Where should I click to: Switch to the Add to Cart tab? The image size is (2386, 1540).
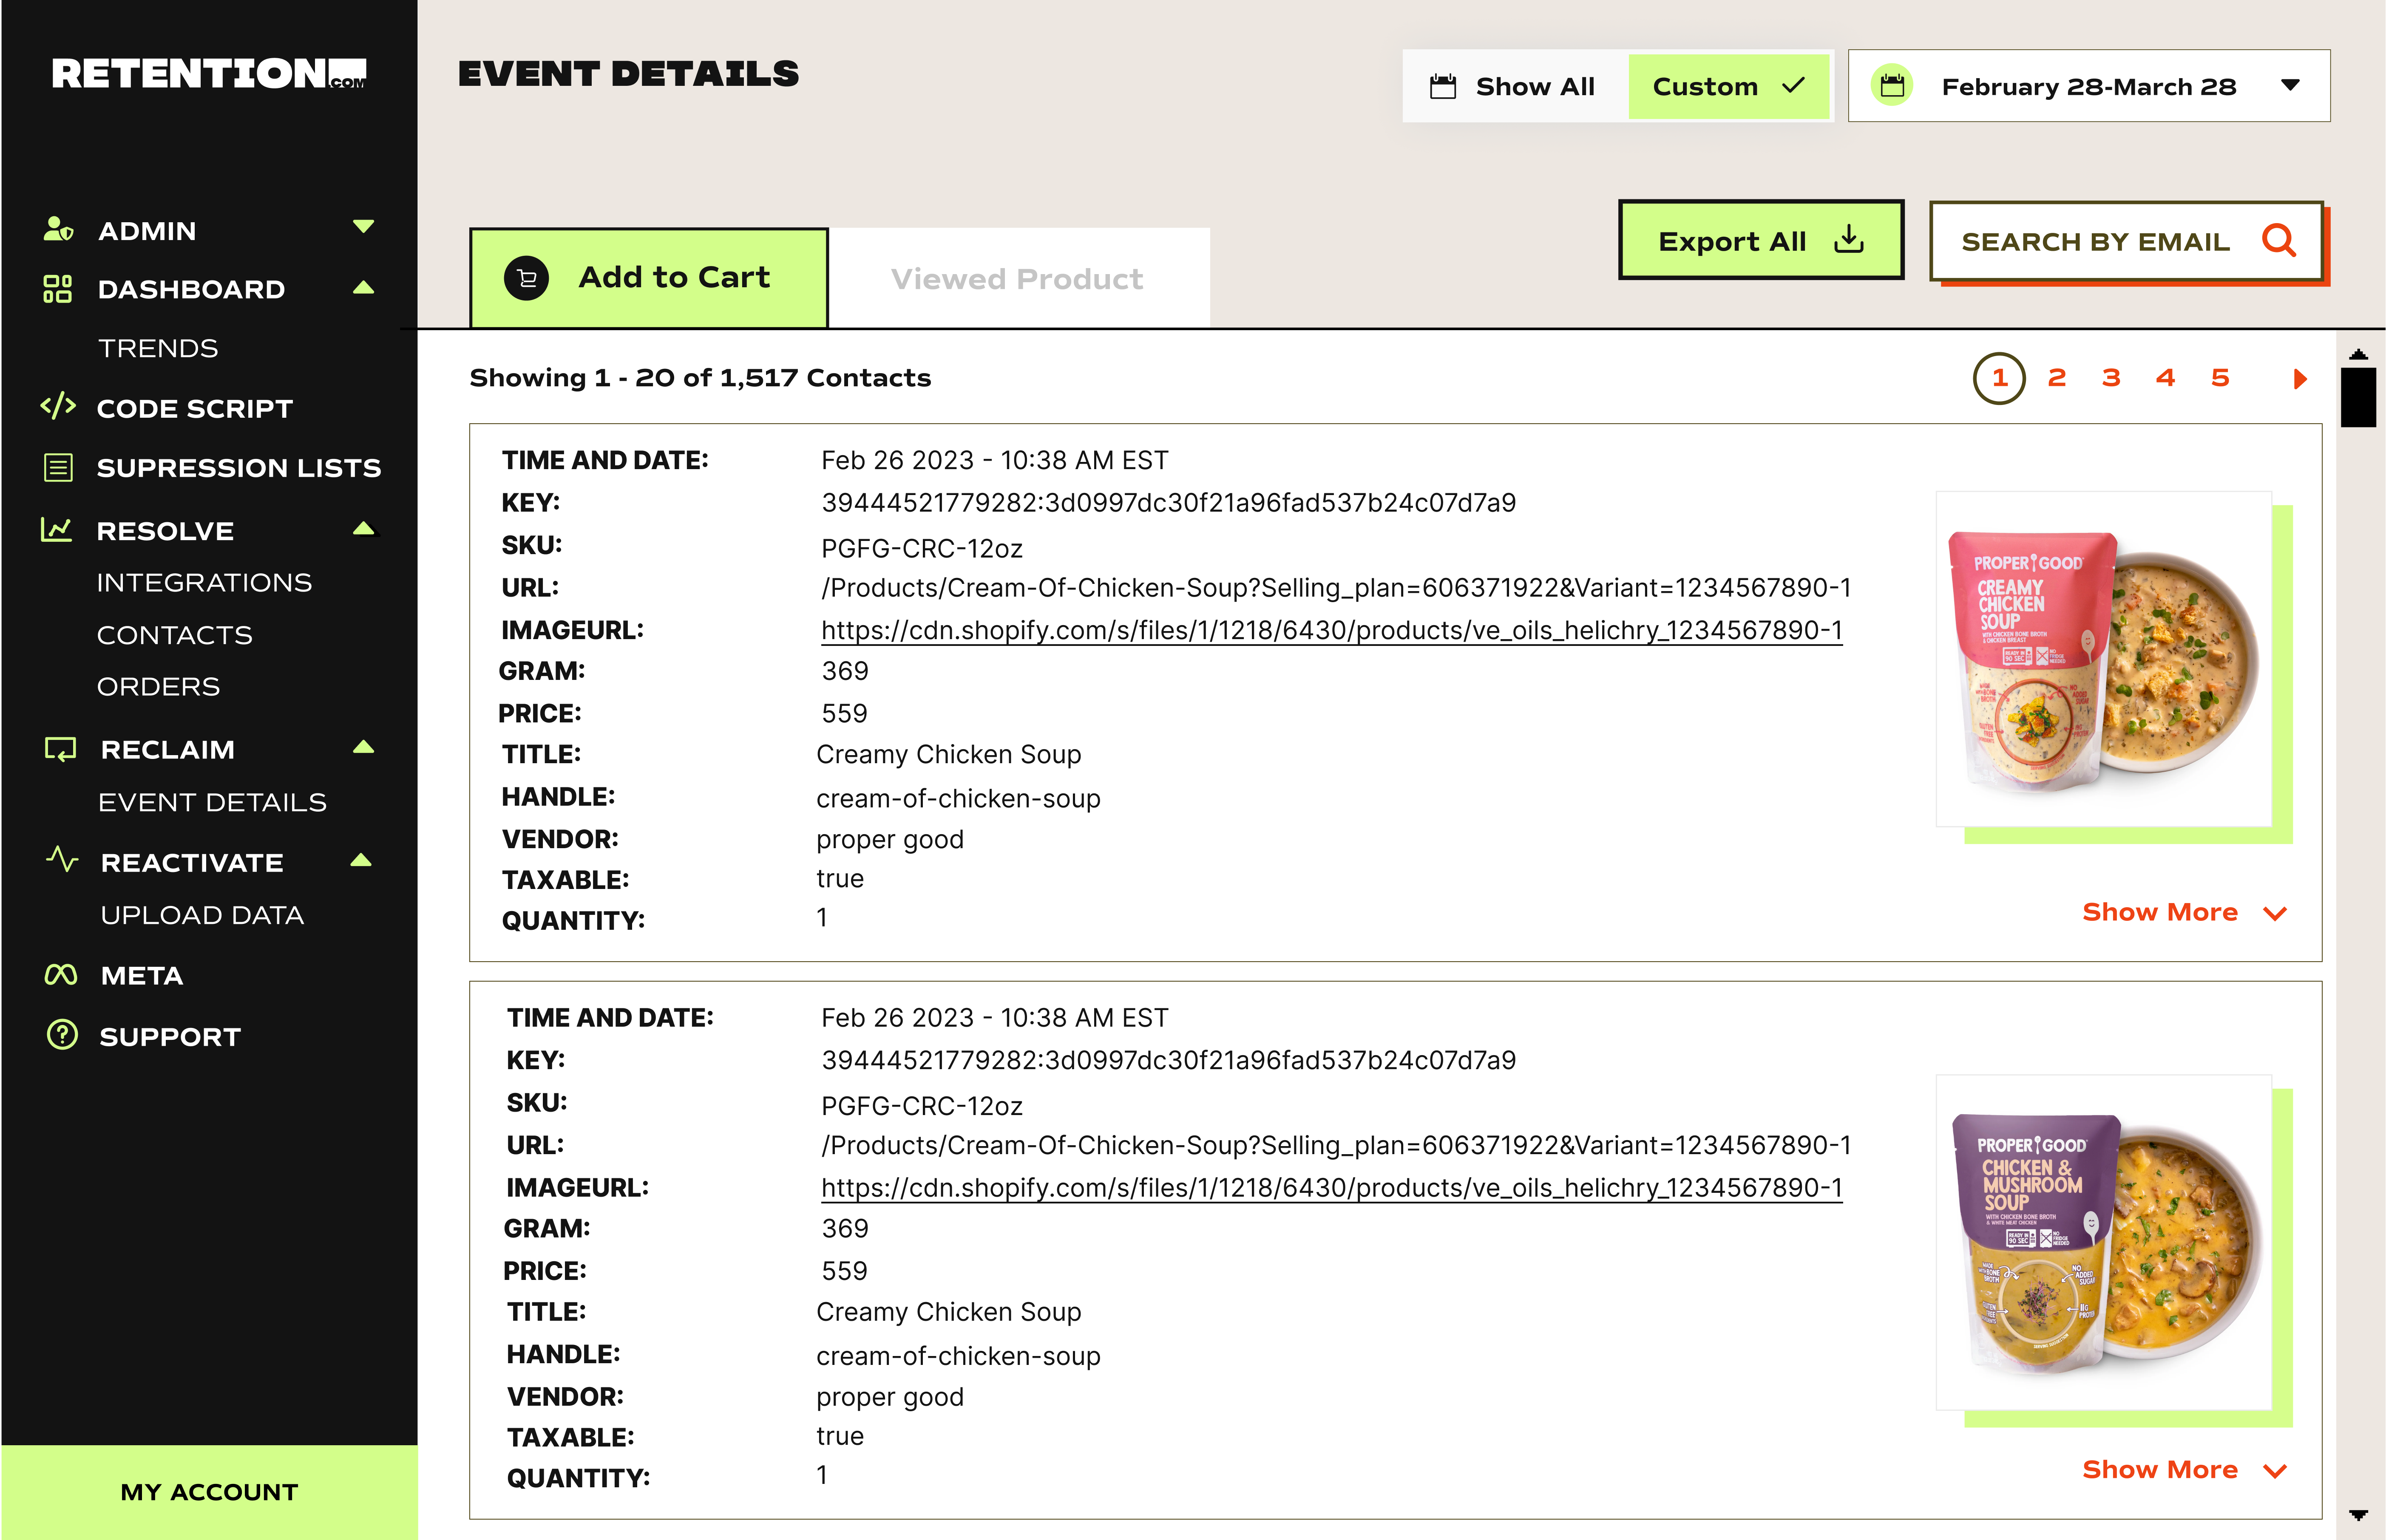(x=649, y=278)
